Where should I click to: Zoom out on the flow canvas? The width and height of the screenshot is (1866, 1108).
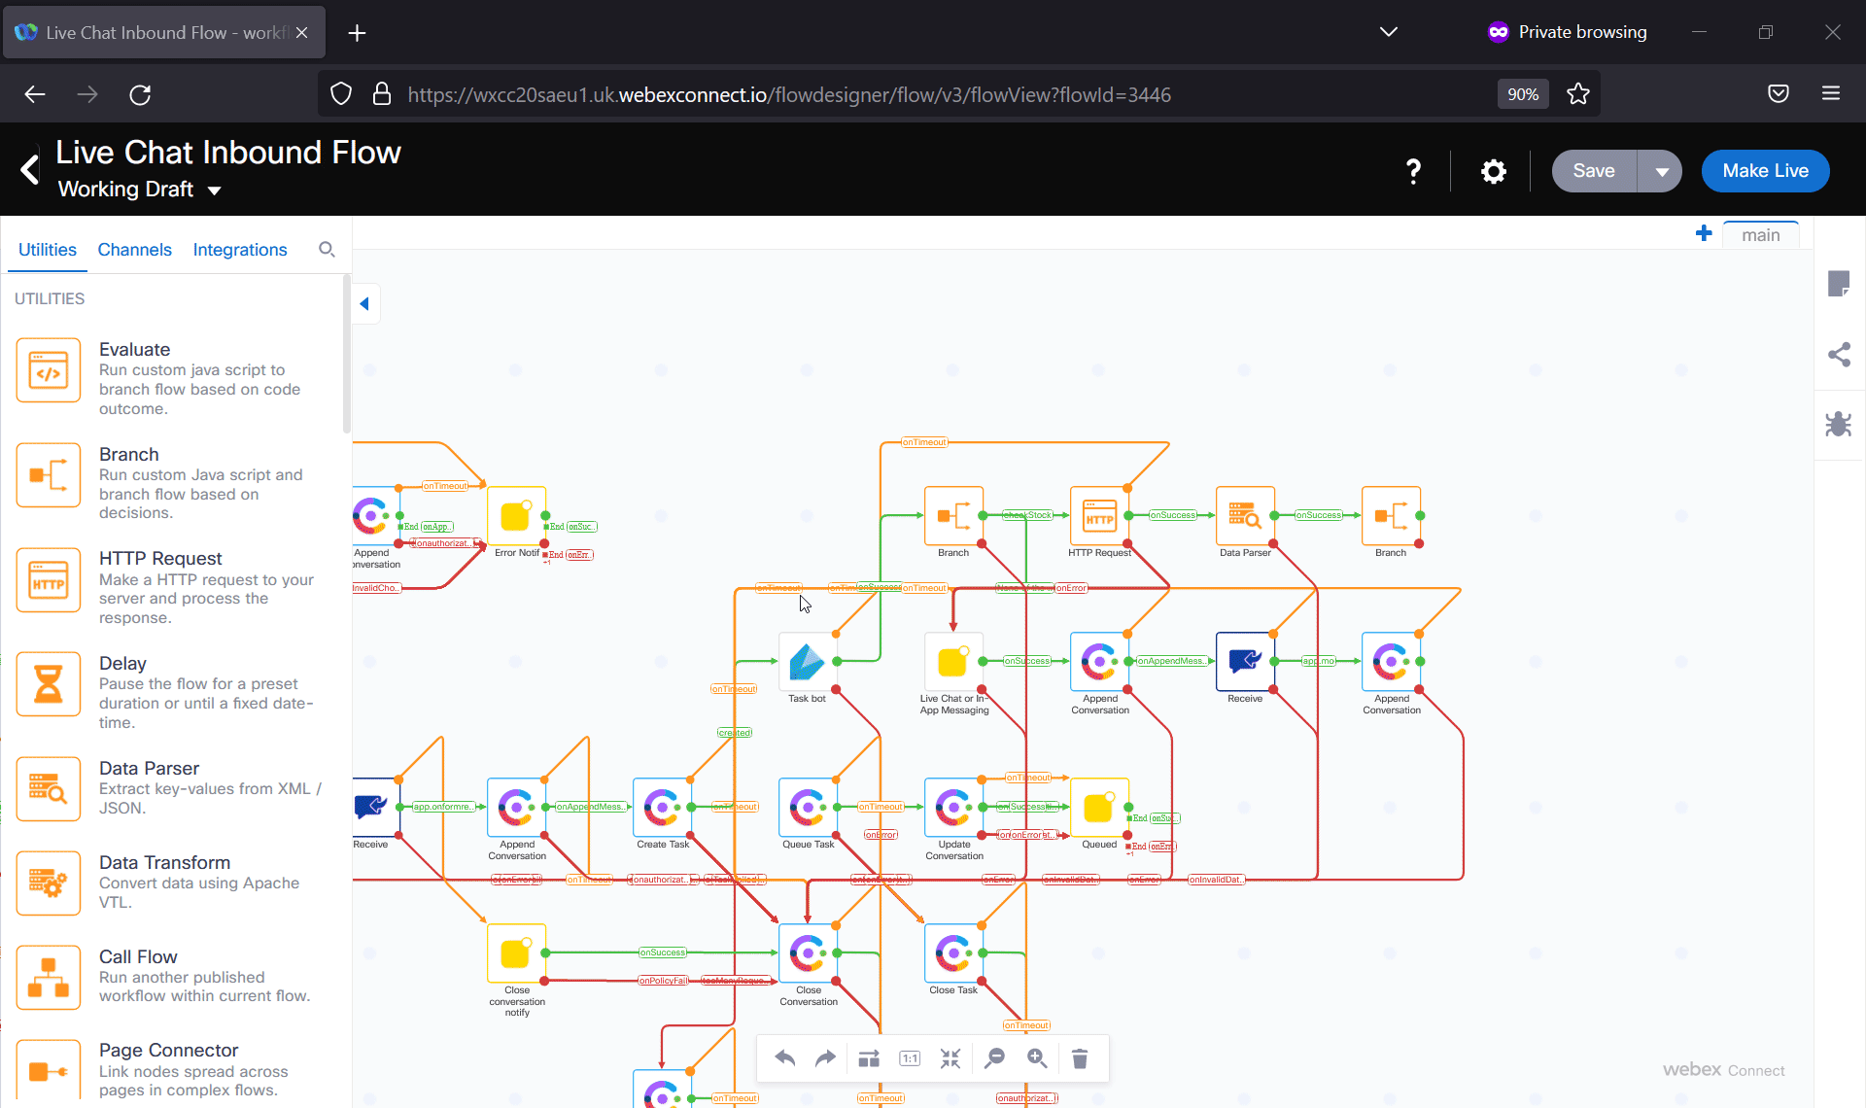tap(994, 1058)
